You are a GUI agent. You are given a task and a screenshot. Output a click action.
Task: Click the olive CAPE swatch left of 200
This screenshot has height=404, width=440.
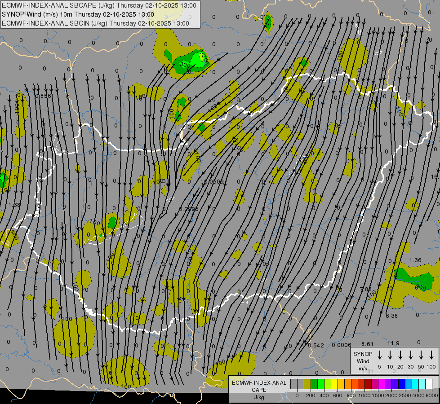click(307, 384)
